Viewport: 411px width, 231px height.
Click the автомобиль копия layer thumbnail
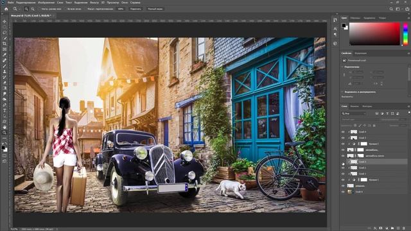[x=351, y=156]
